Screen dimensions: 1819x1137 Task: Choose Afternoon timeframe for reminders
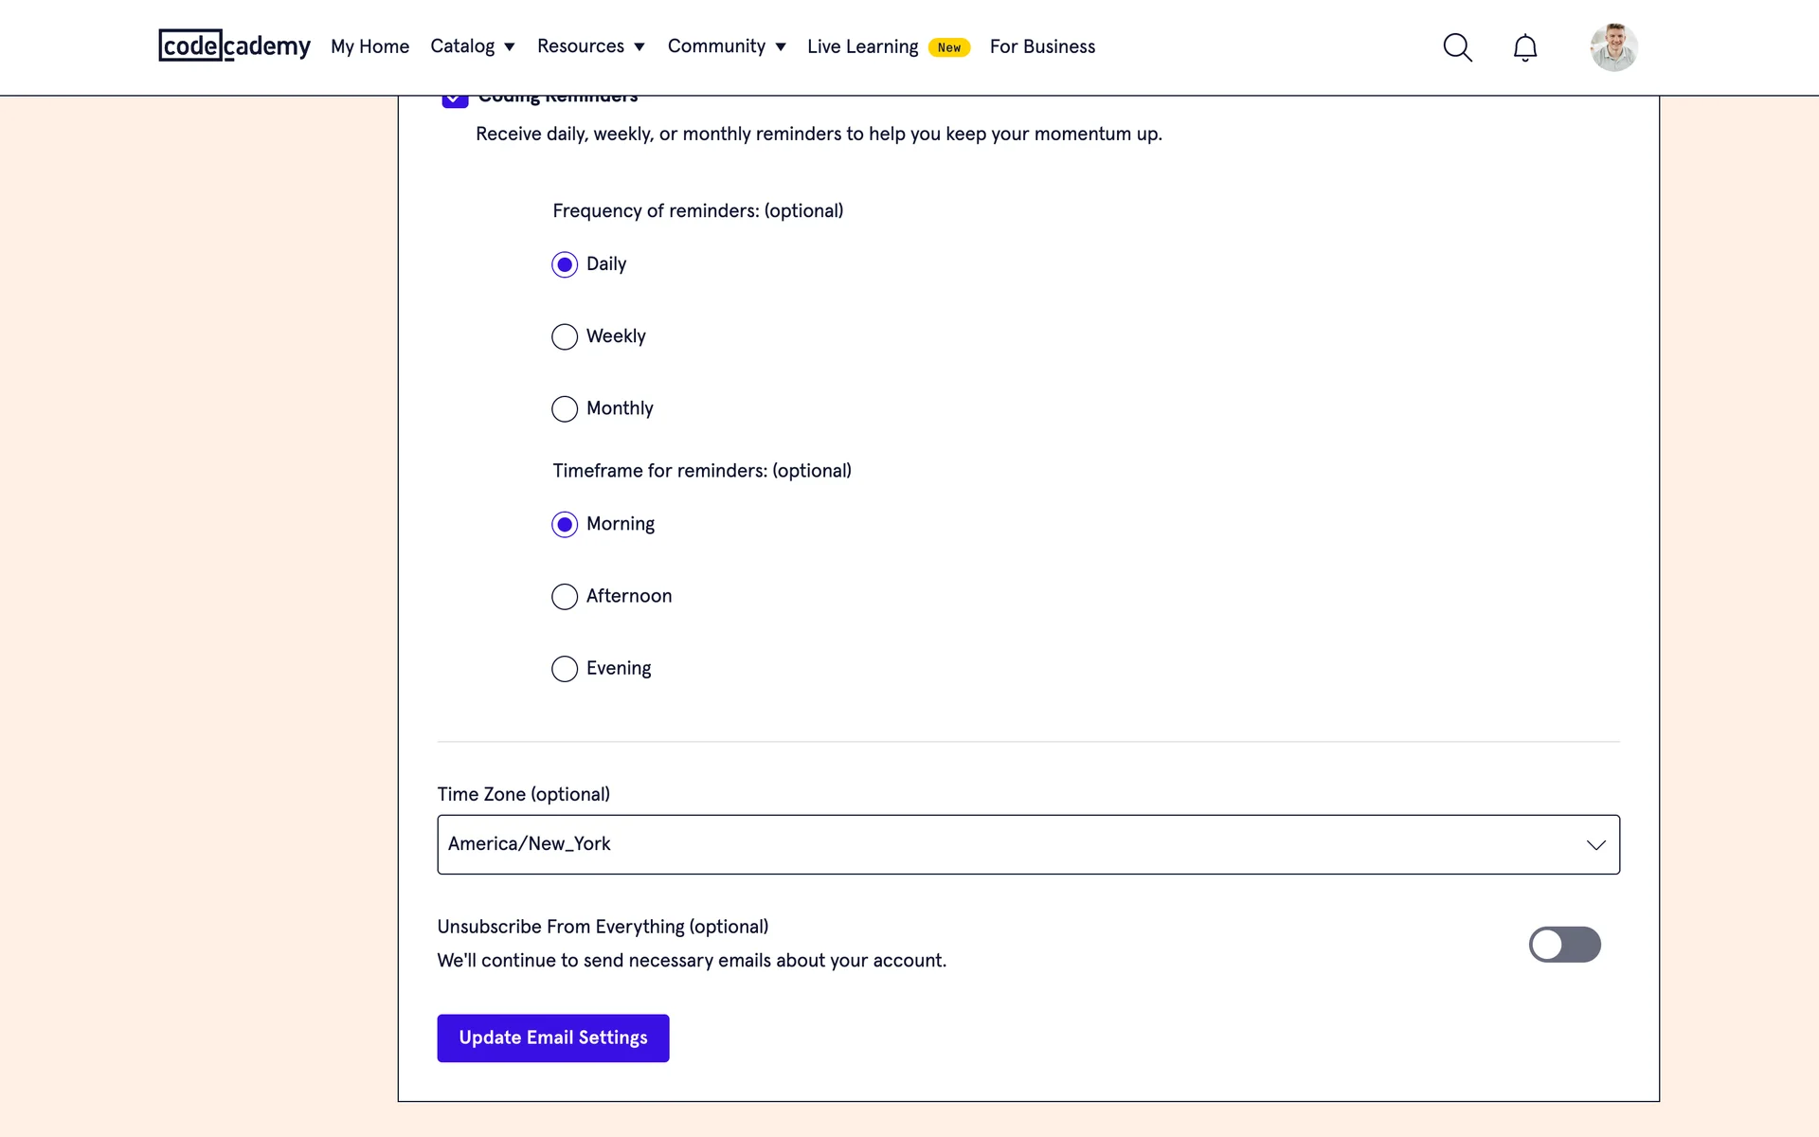coord(565,596)
